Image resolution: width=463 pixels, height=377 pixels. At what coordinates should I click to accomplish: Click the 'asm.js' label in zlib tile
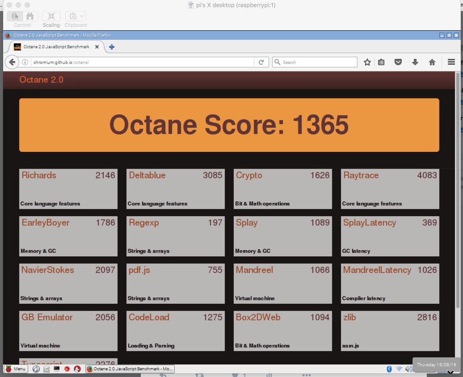coord(350,346)
